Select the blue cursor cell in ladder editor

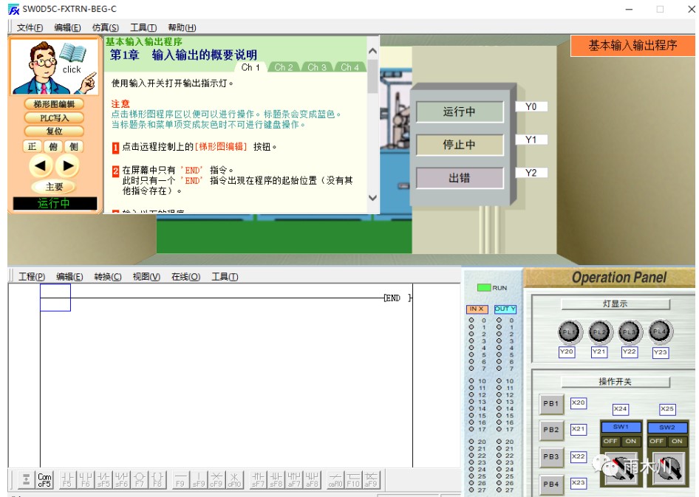55,298
